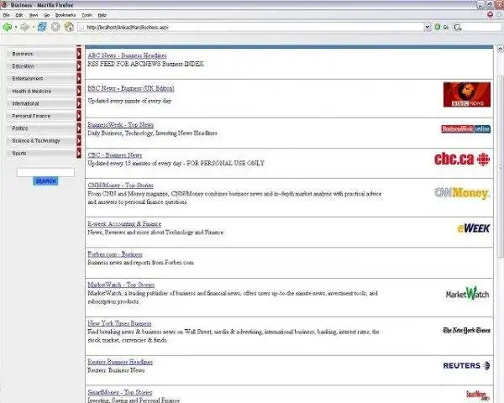Click the search engine icon in toolbar
The height and width of the screenshot is (403, 504).
[458, 28]
